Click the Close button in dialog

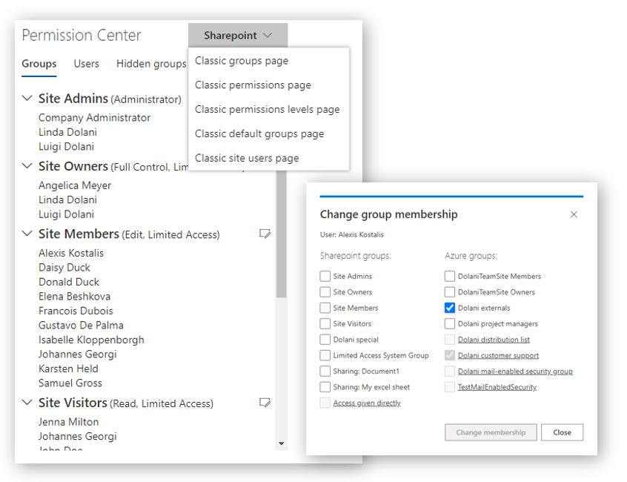(562, 432)
